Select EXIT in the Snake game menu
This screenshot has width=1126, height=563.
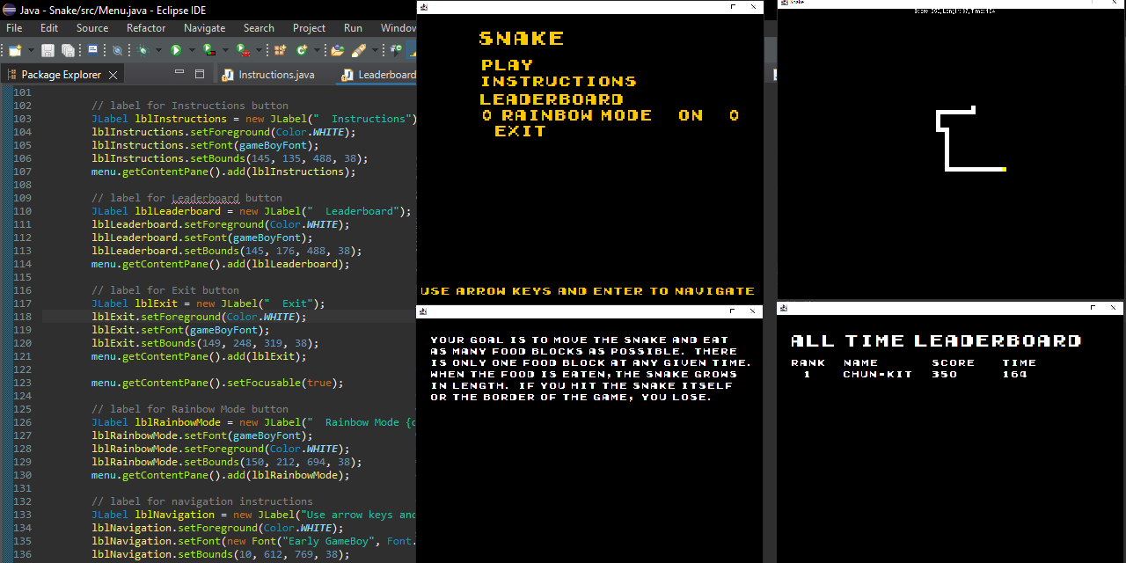click(520, 130)
